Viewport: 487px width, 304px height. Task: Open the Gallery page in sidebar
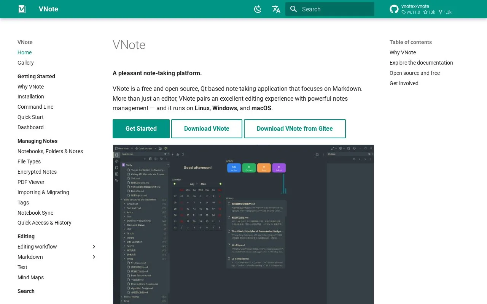[x=25, y=63]
